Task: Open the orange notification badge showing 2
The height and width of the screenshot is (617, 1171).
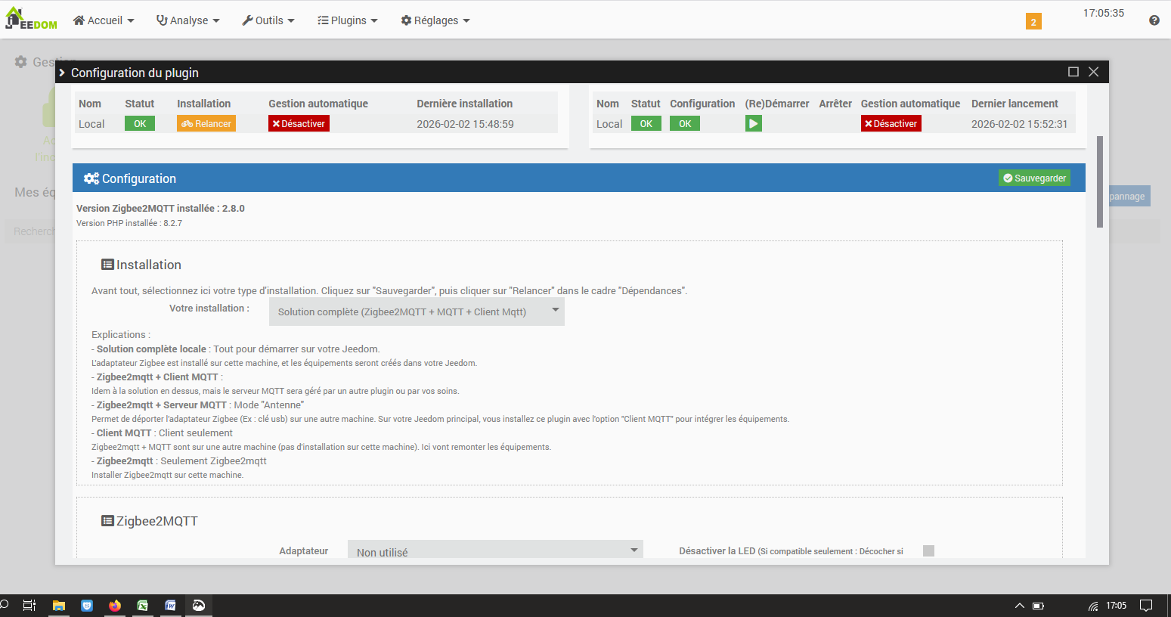Action: click(x=1033, y=22)
